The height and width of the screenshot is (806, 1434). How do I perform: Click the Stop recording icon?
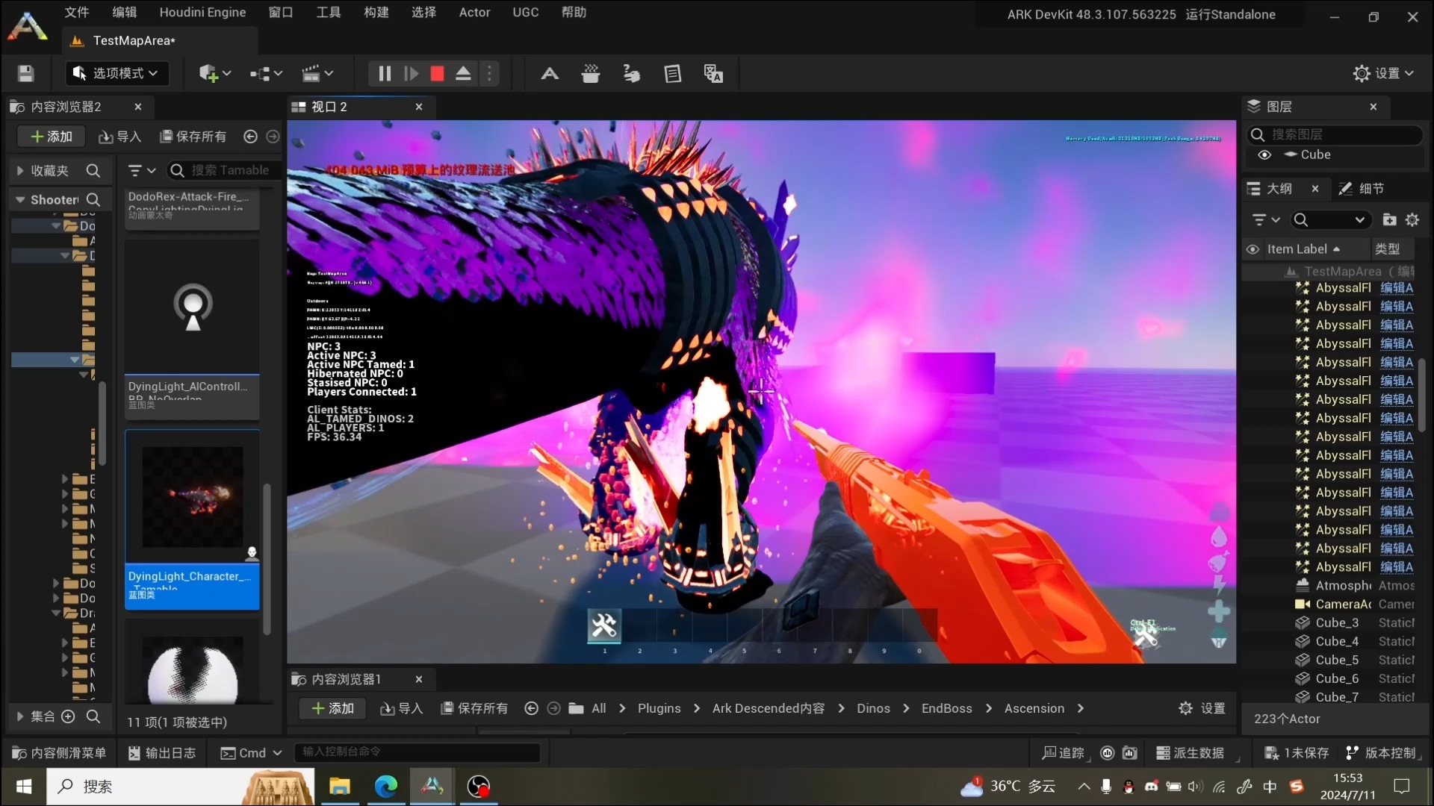(x=437, y=73)
